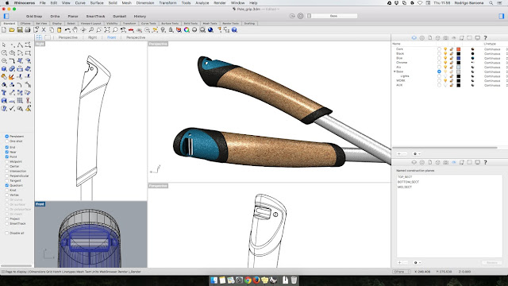Open gear dropdown below construction planes list
This screenshot has width=508, height=286.
[417, 263]
